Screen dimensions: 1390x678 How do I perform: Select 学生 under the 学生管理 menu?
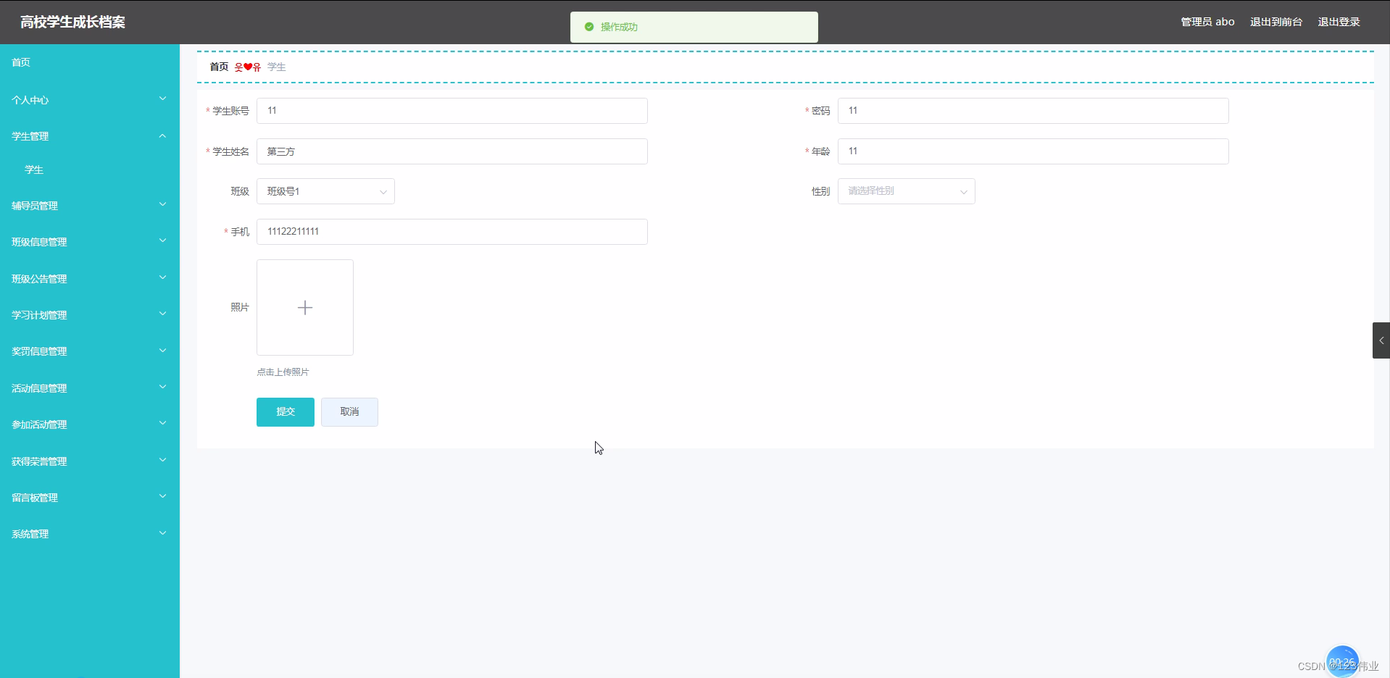(33, 169)
